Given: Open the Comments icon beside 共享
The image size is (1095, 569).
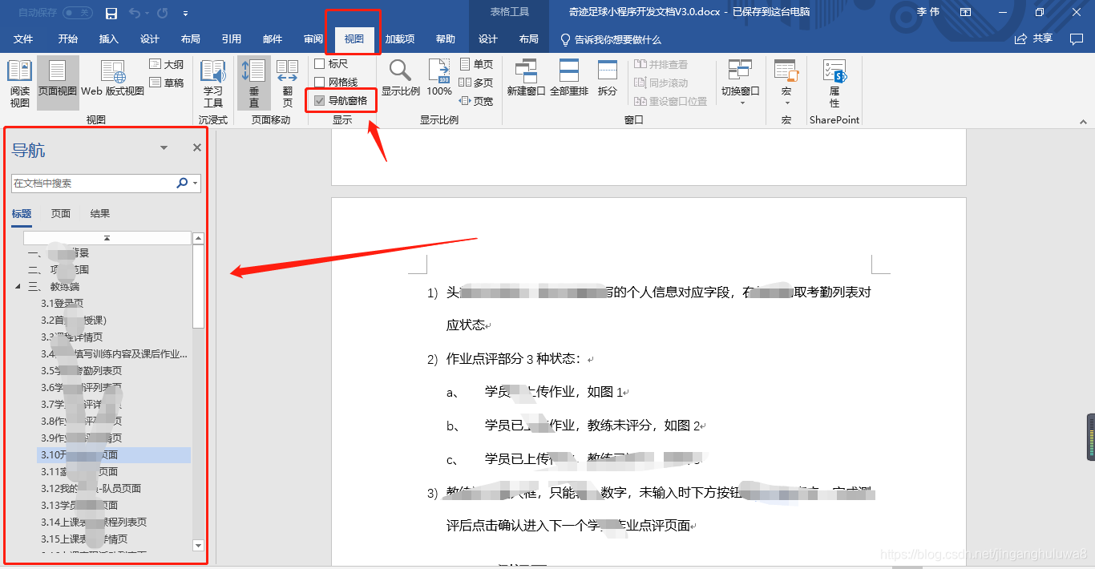Looking at the screenshot, I should [1077, 38].
